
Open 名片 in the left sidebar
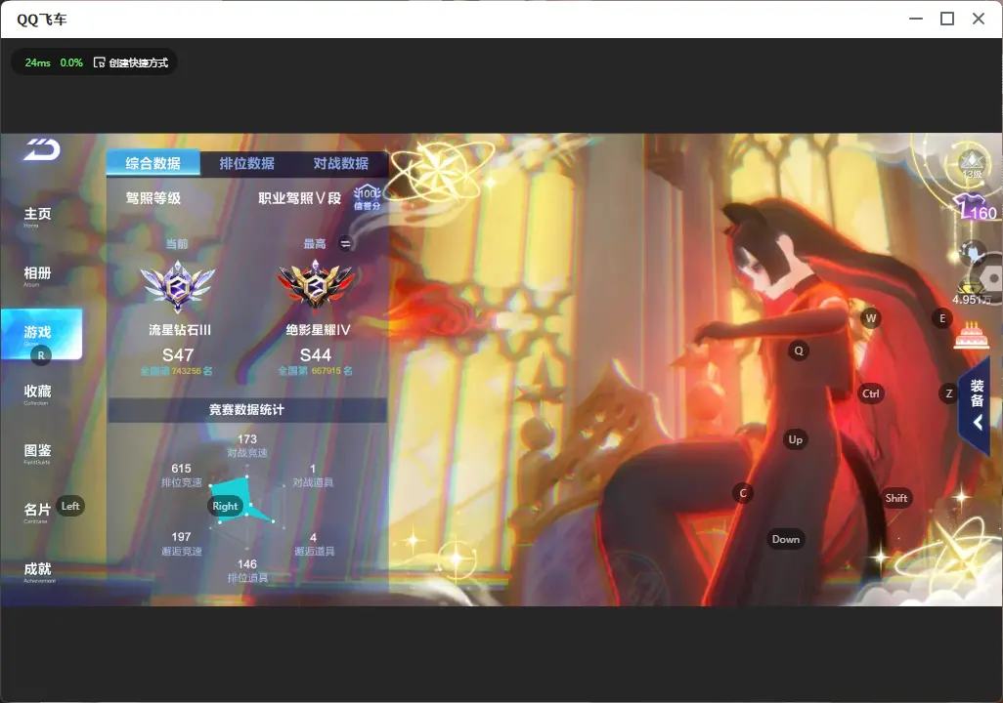coord(38,512)
